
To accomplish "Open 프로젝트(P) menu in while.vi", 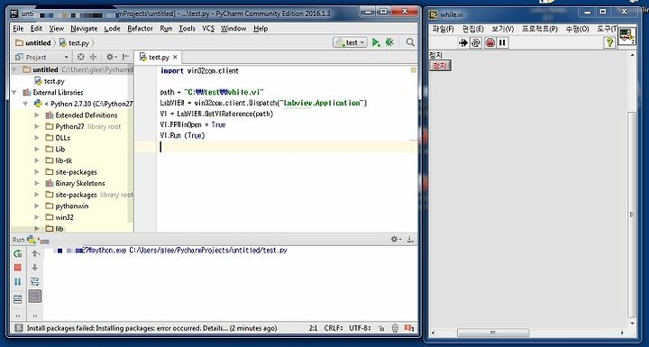I will 540,29.
